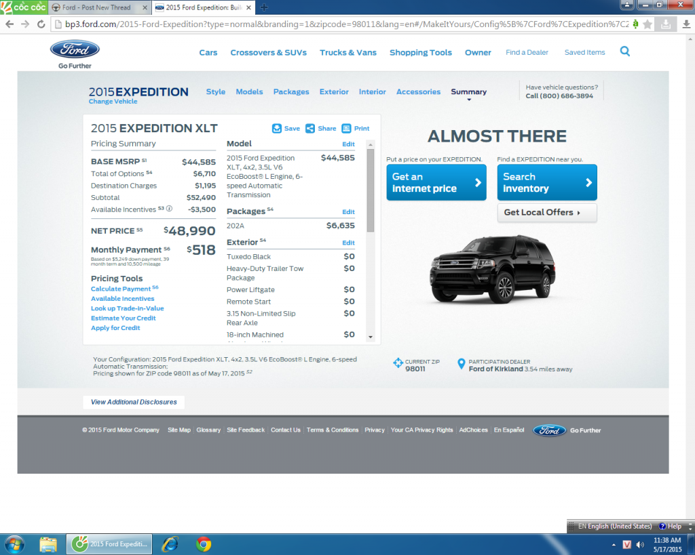
Task: Go back with the browser back arrow
Action: 10,24
